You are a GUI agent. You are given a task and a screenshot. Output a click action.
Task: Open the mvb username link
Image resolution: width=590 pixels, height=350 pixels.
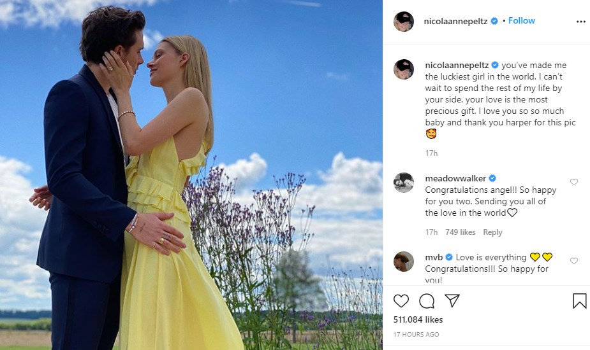pos(434,257)
